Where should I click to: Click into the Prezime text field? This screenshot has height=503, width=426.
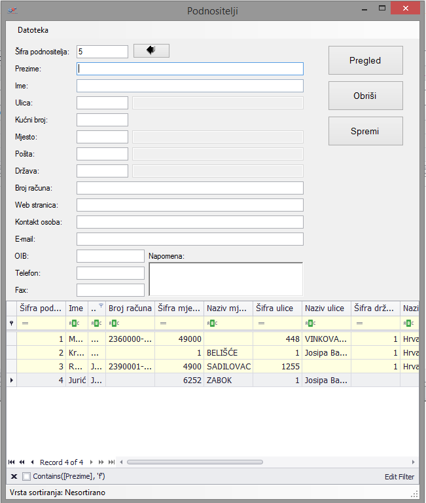coord(190,69)
